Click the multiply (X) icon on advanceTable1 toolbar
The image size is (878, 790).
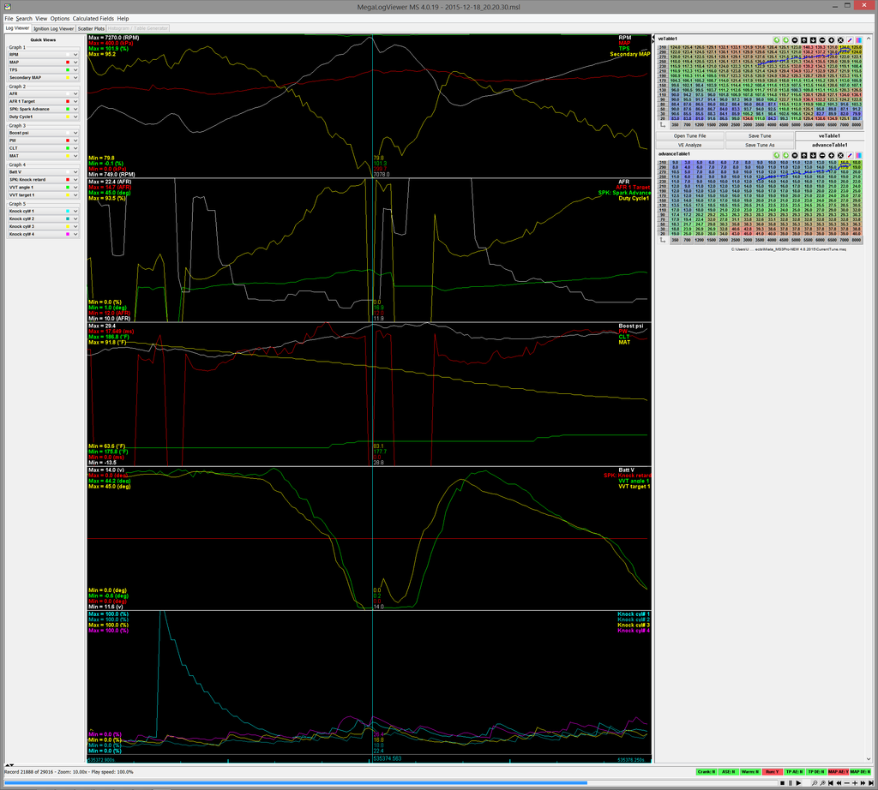point(840,155)
